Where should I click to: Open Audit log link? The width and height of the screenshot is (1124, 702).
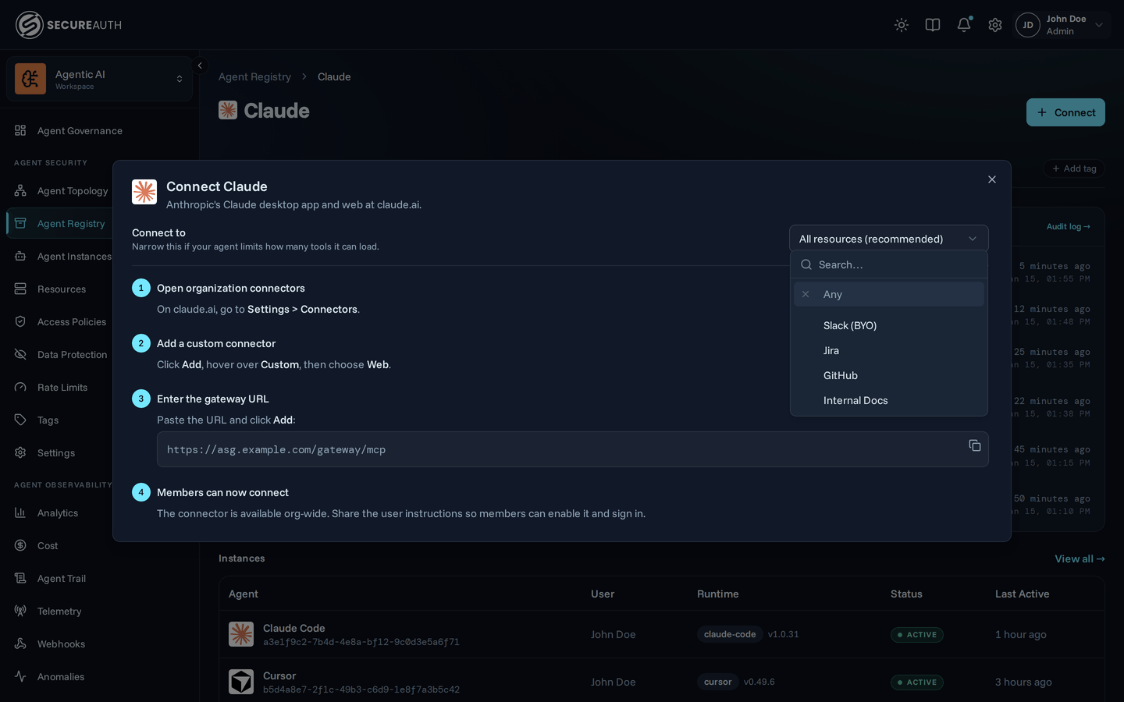point(1068,226)
